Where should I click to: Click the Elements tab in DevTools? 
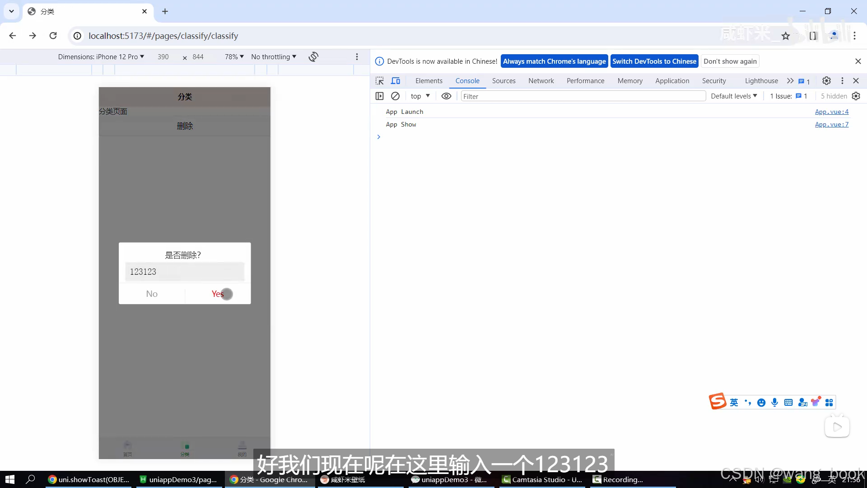pyautogui.click(x=429, y=80)
